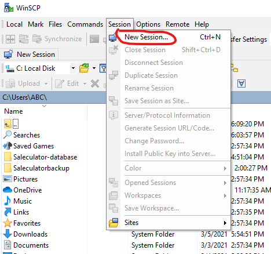
Task: Click the Music note icon
Action: pyautogui.click(x=8, y=201)
